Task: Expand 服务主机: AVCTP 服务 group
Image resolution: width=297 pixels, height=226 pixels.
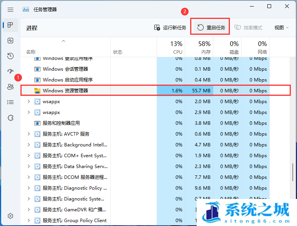Action: click(x=29, y=134)
